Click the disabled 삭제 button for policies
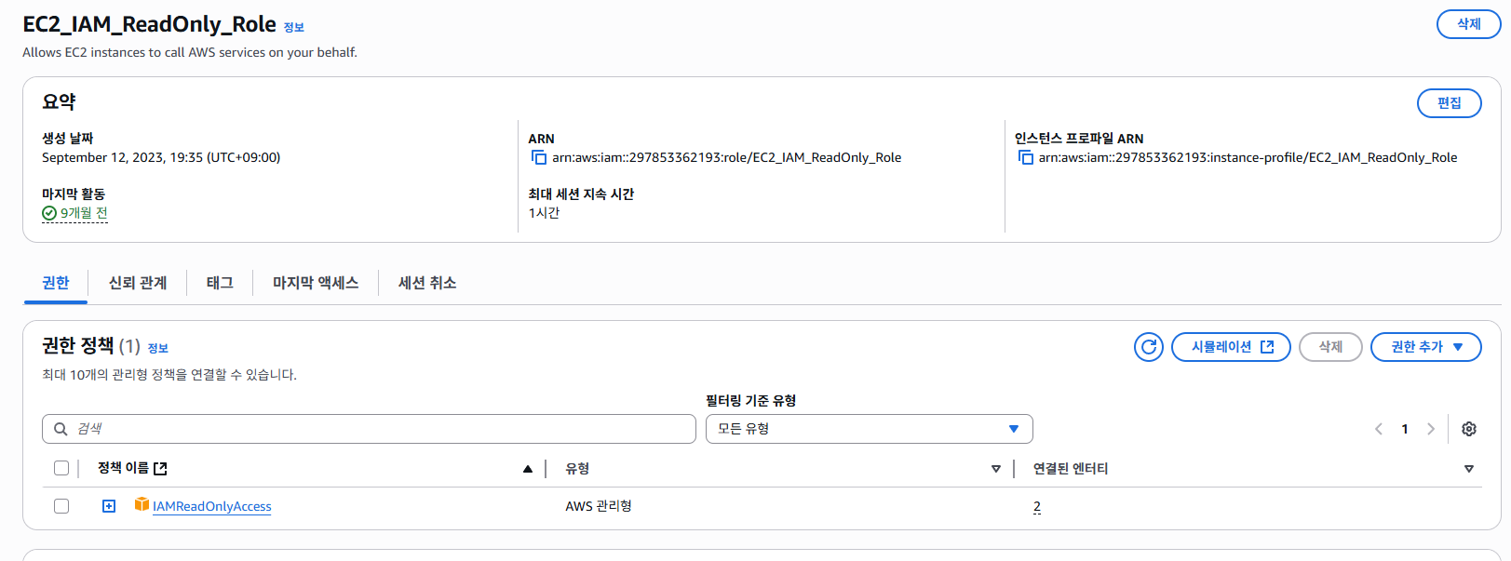1511x561 pixels. point(1330,347)
